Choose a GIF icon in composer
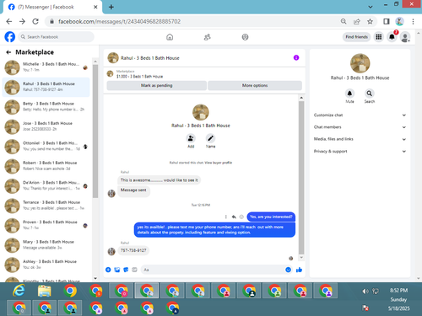 coord(134,270)
